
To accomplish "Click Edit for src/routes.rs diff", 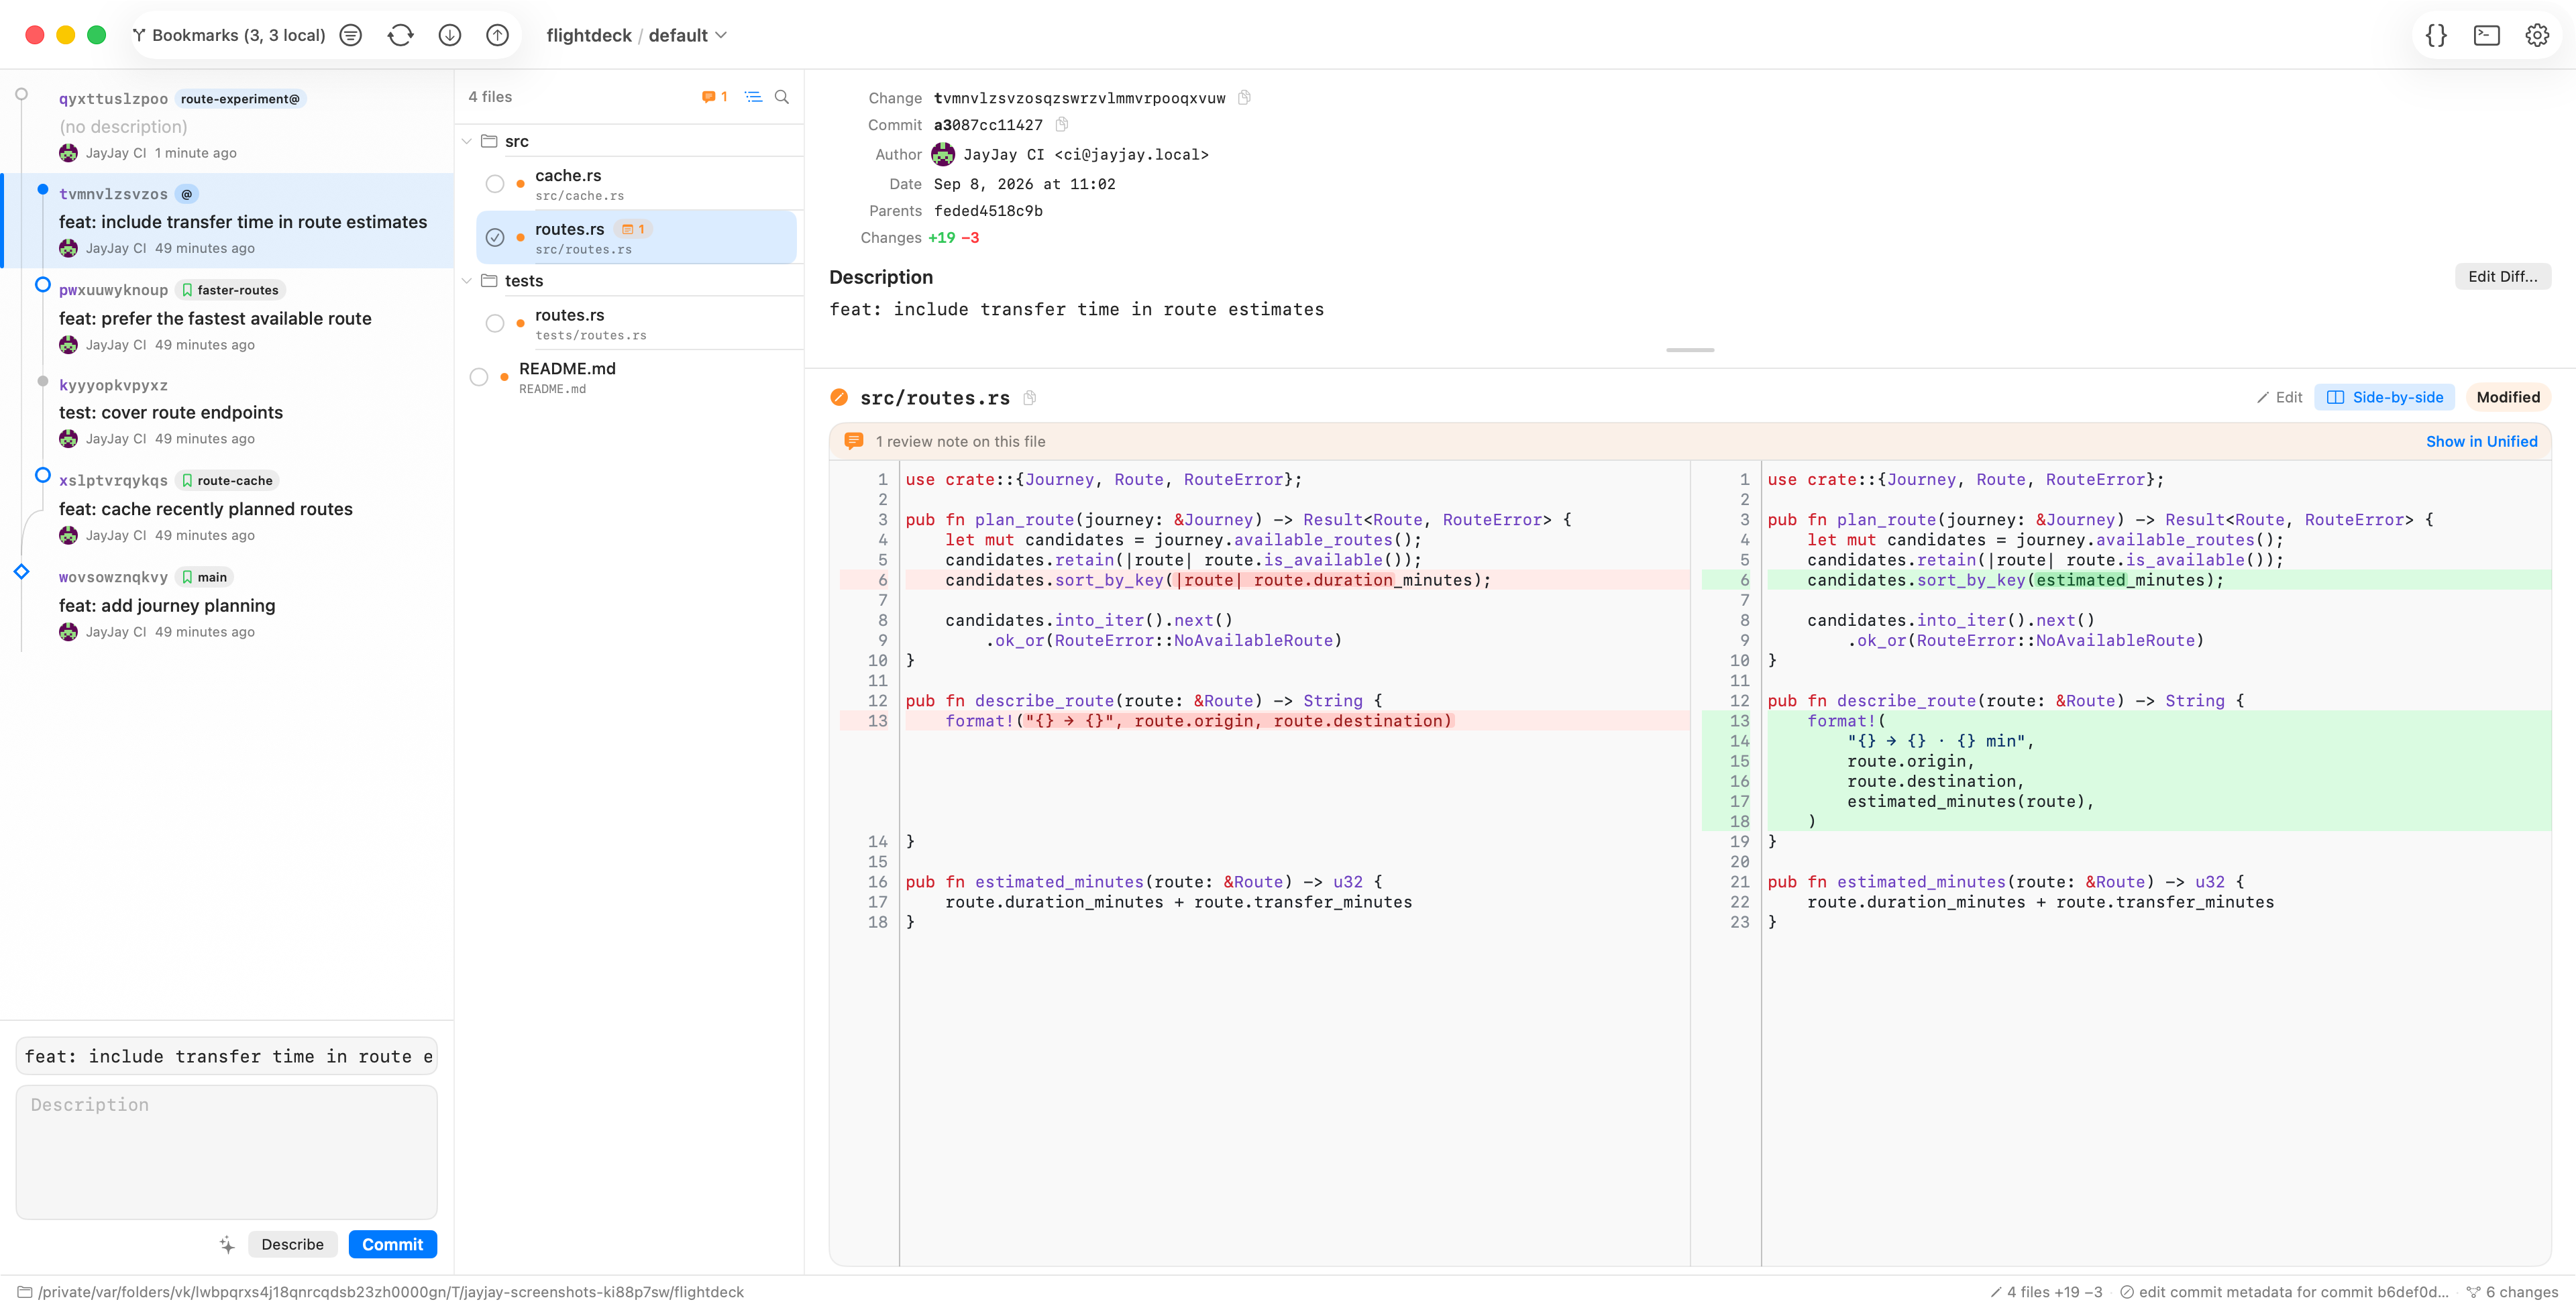I will click(2279, 398).
